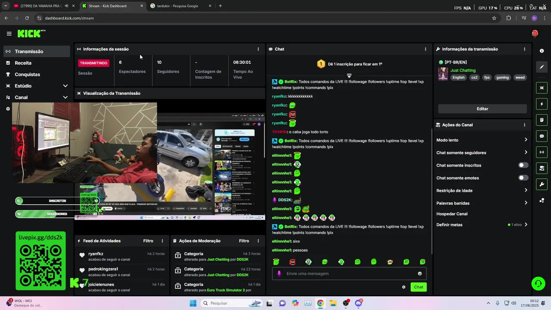Click the collapse arrow icon atop the chat messages
Viewport: 551px width, 310px height.
tap(349, 76)
